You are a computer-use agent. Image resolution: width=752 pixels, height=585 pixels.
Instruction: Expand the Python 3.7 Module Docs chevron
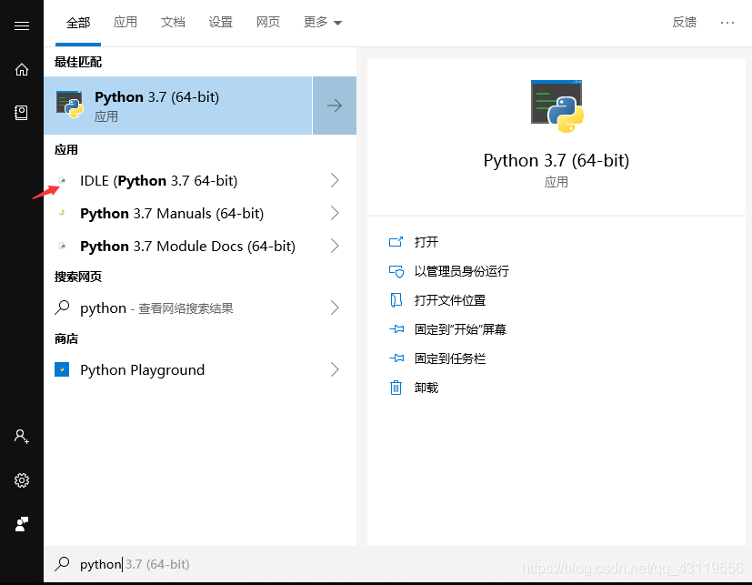tap(335, 246)
